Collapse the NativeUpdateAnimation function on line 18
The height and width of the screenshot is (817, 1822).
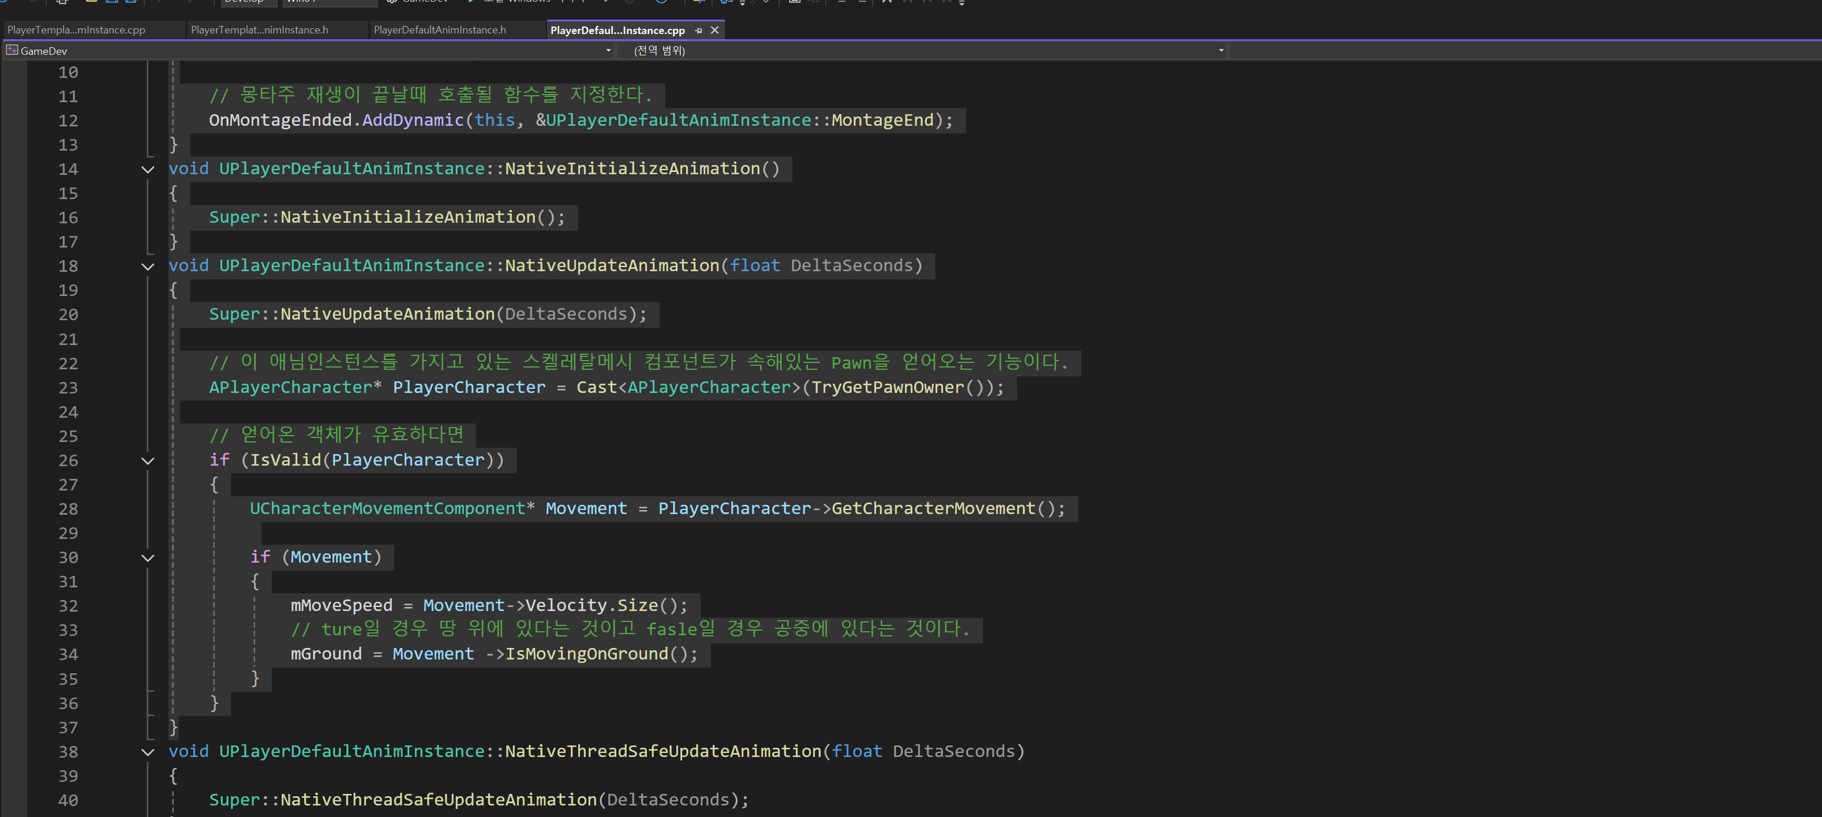148,267
